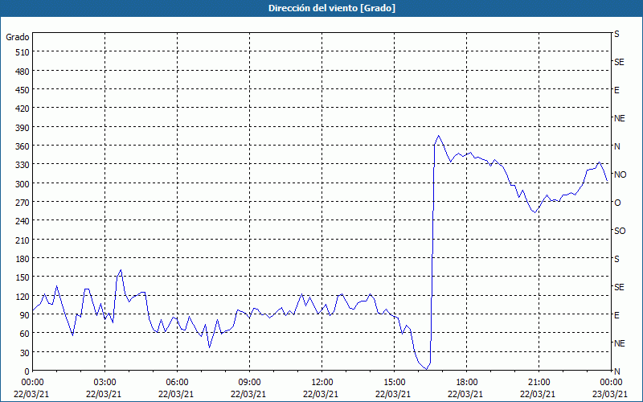Select the 18:00 x-axis time label

tap(466, 383)
